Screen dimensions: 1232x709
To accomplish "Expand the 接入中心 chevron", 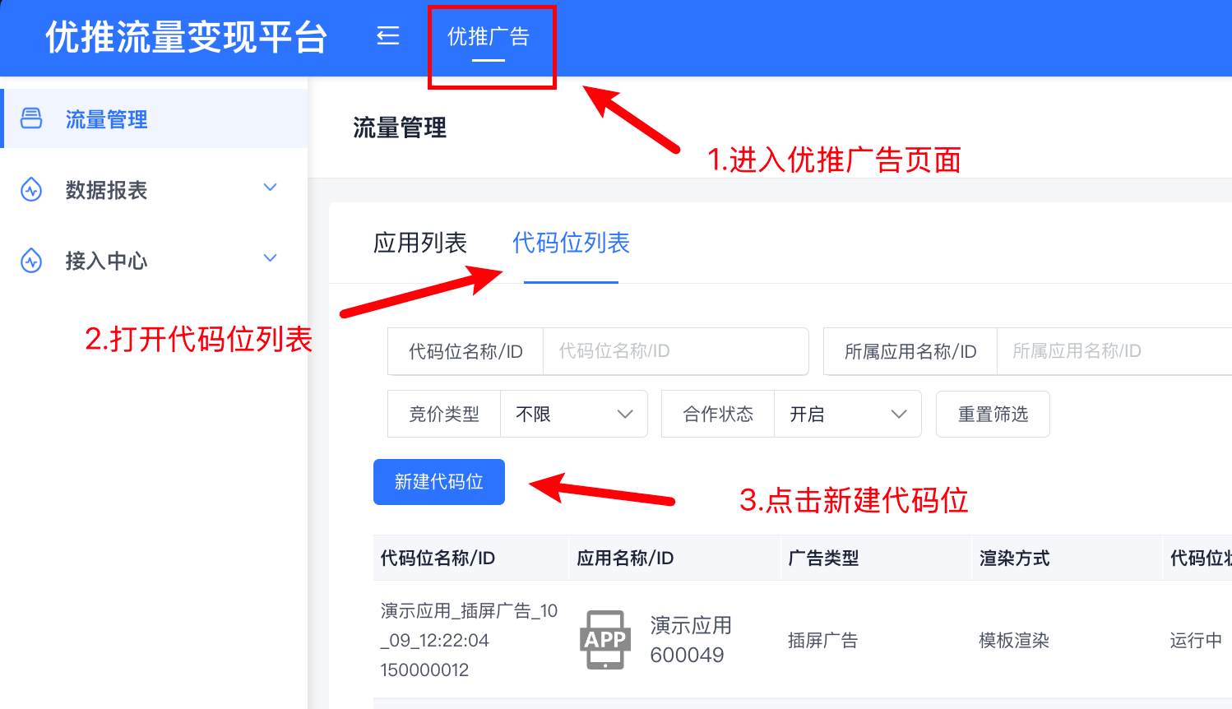I will pyautogui.click(x=270, y=258).
